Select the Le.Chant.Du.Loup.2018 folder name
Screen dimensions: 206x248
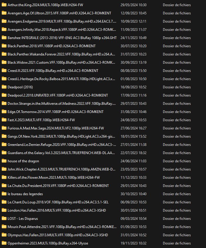click(58, 202)
